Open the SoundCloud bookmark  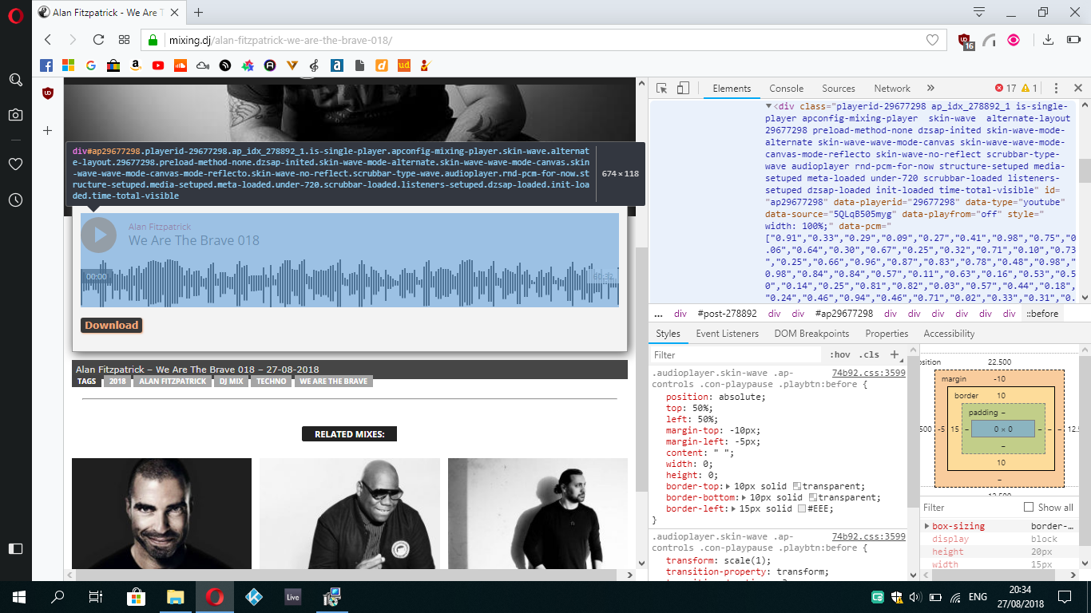click(x=181, y=65)
